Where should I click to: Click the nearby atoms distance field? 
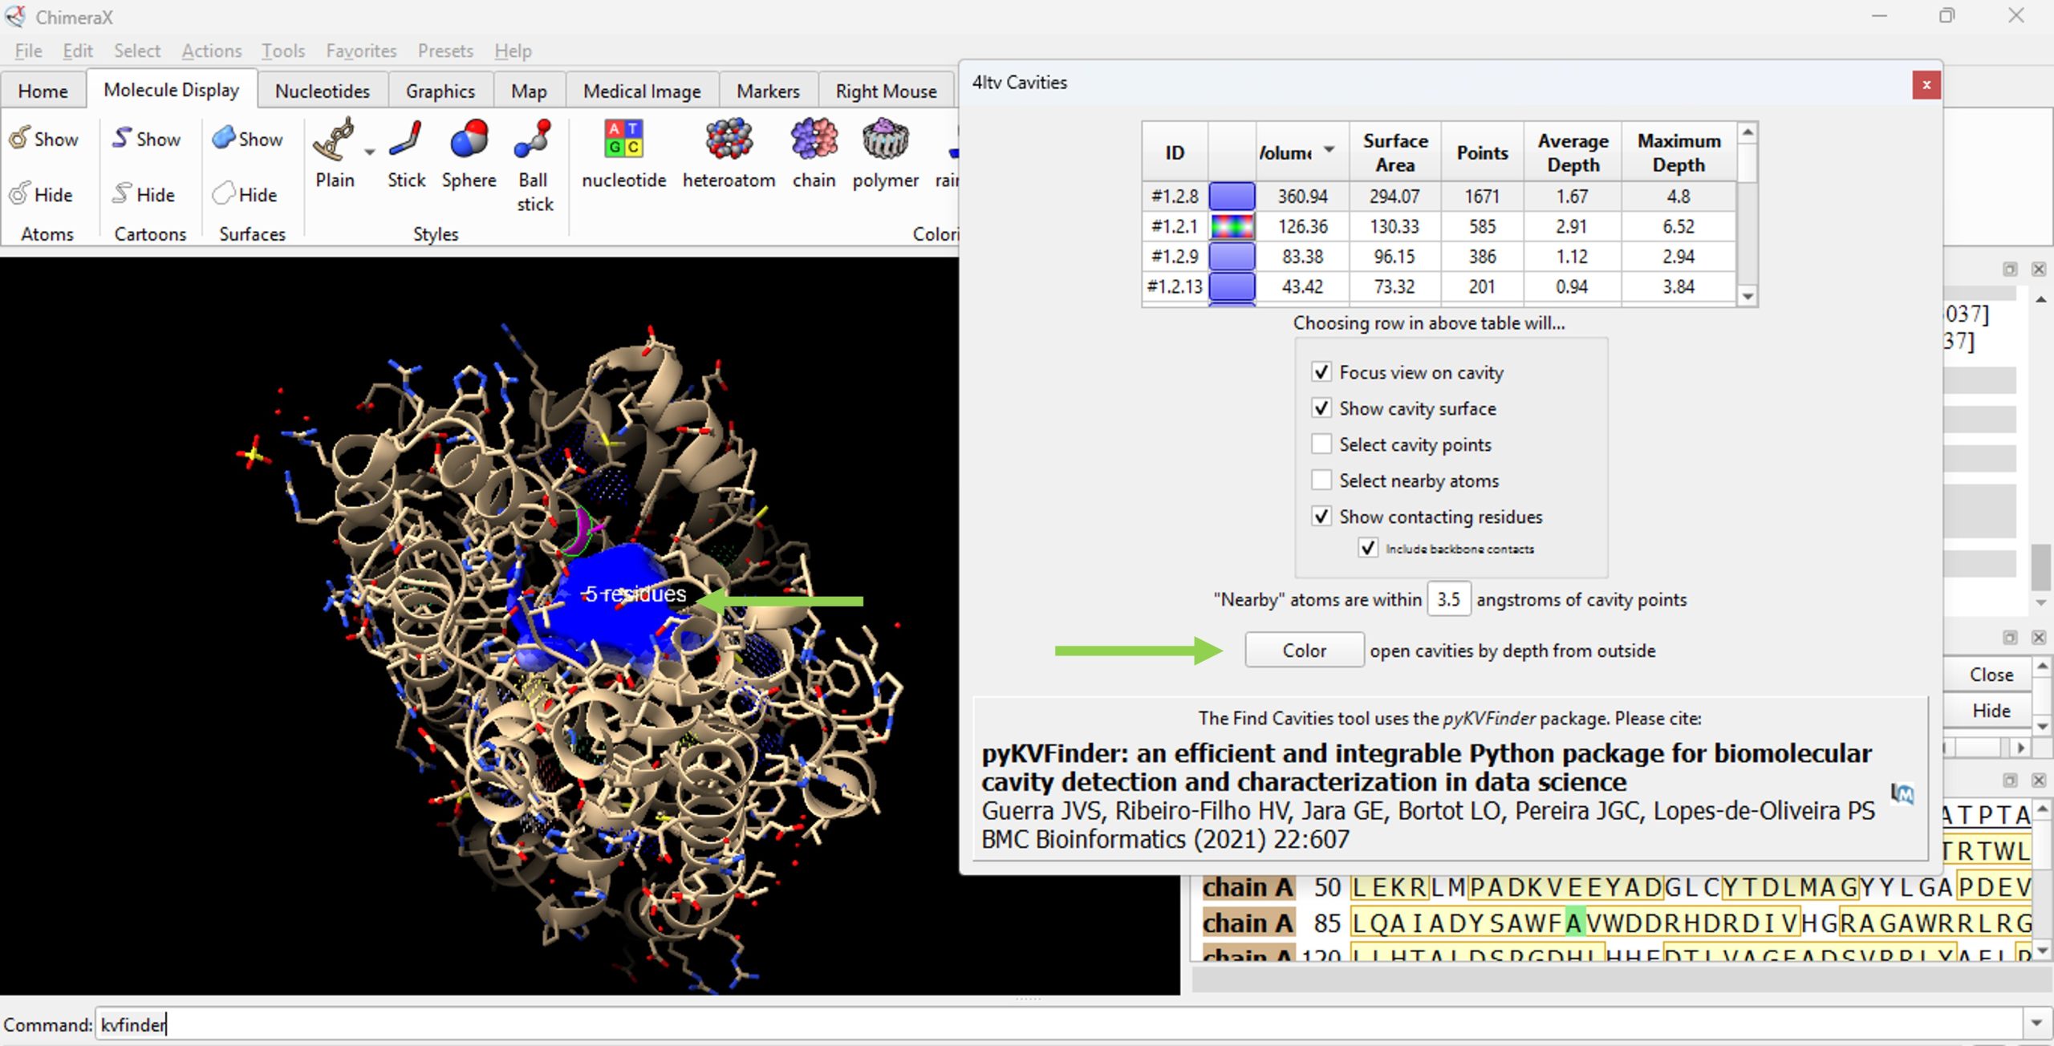[x=1447, y=599]
